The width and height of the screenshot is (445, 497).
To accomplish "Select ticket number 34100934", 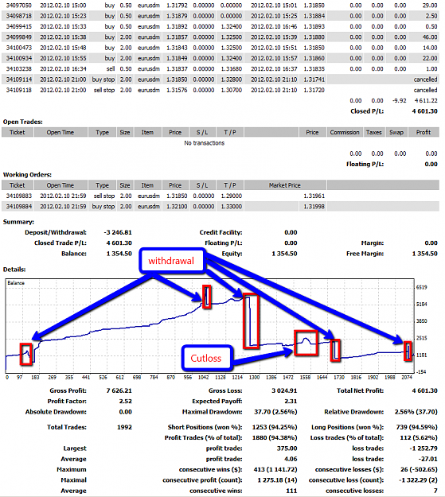I will 19,58.
